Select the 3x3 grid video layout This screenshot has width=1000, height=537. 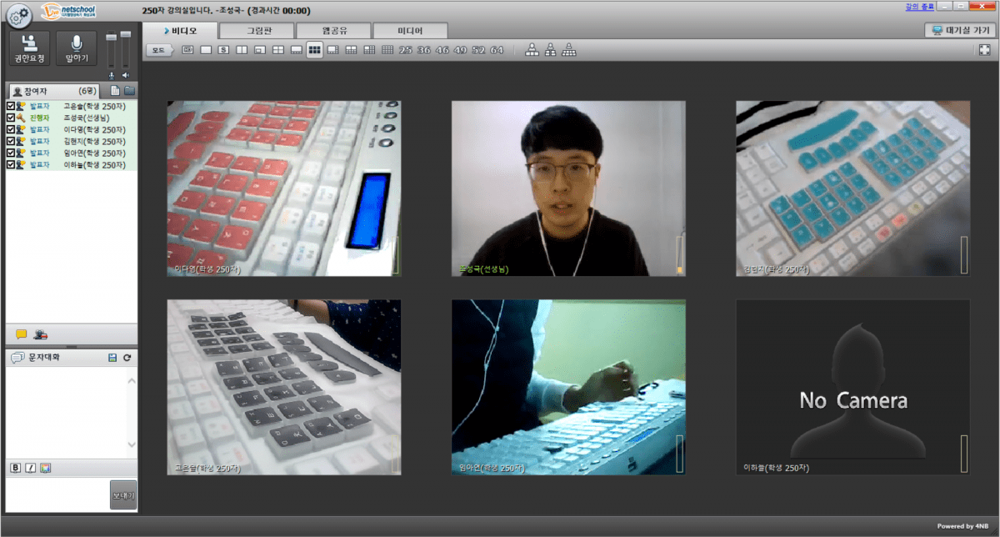(x=314, y=51)
